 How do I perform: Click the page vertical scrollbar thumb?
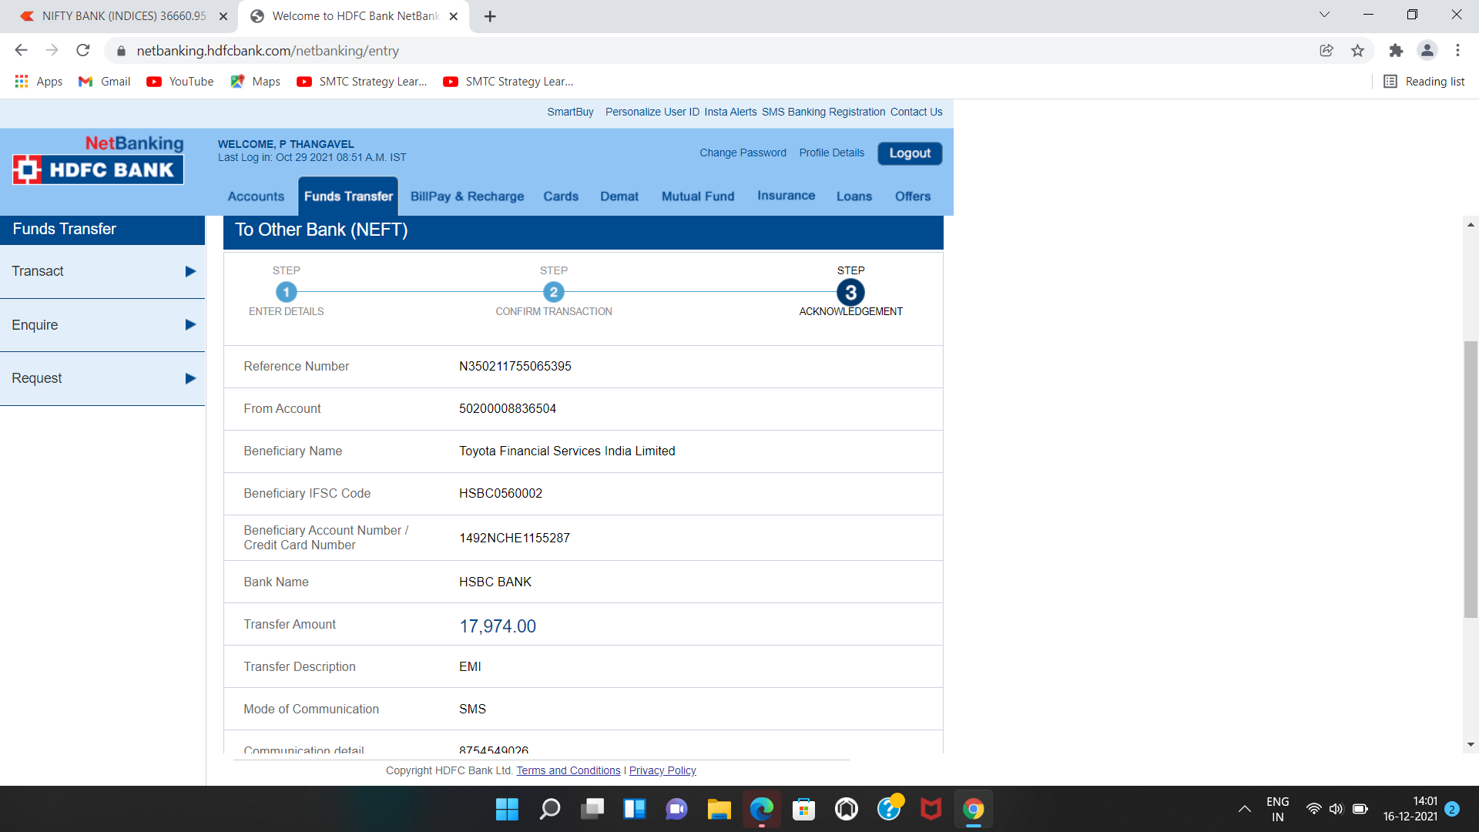pos(1471,478)
